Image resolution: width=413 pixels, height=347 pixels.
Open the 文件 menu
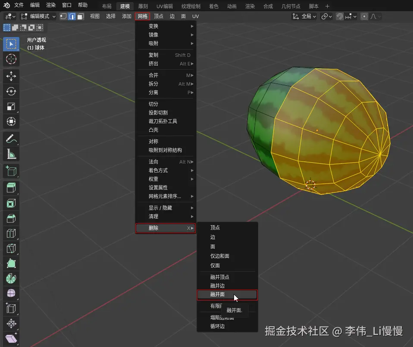[x=19, y=5]
